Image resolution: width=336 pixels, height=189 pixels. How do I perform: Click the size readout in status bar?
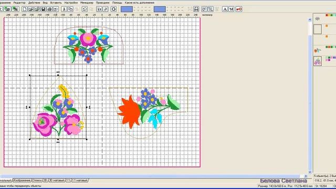click(x=272, y=186)
